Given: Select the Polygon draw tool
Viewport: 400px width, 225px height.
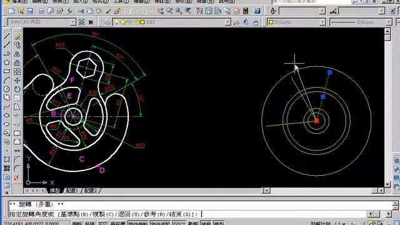Looking at the screenshot, I should coord(7,62).
